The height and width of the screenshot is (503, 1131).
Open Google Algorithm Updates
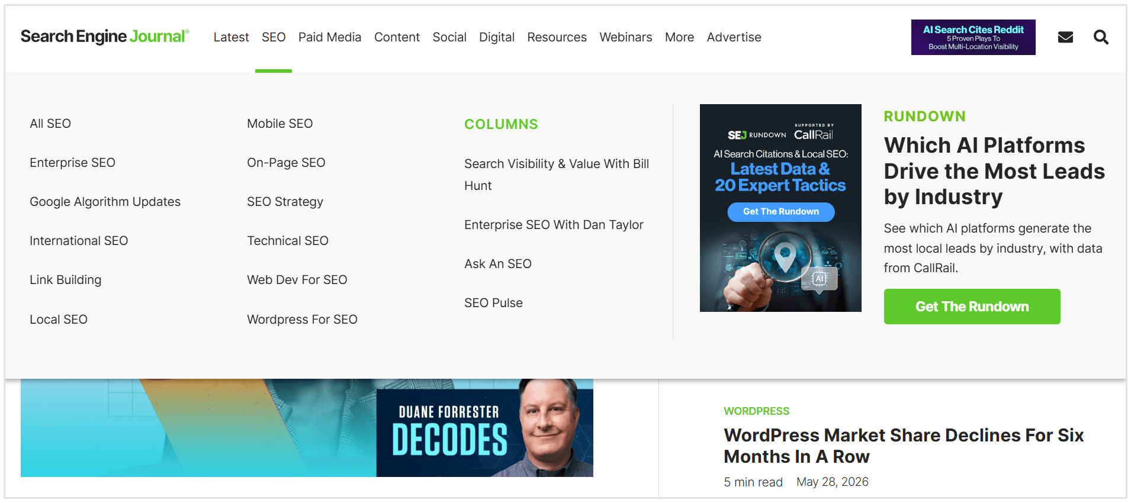pyautogui.click(x=105, y=202)
